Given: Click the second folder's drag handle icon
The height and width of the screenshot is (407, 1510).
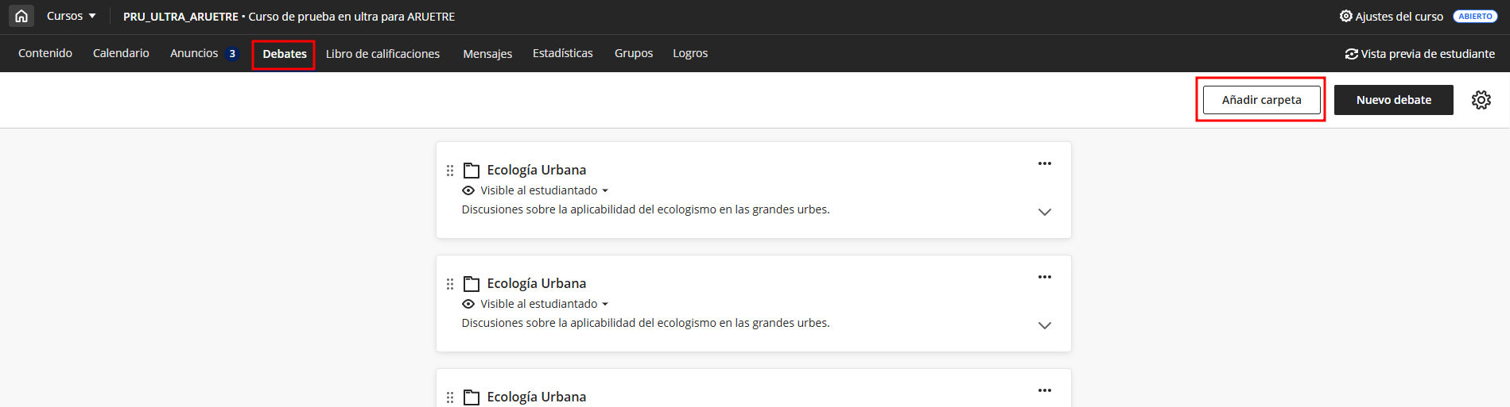Looking at the screenshot, I should pos(450,284).
